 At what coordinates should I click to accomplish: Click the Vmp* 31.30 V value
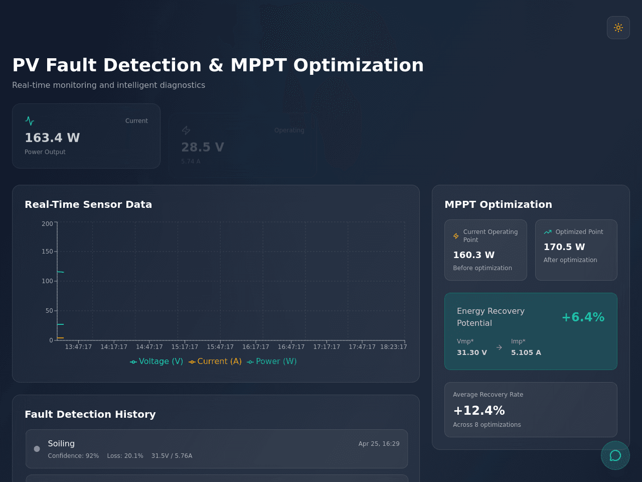pos(472,352)
